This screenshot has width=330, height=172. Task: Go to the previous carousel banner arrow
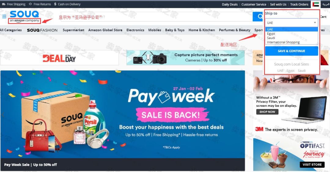click(3, 115)
